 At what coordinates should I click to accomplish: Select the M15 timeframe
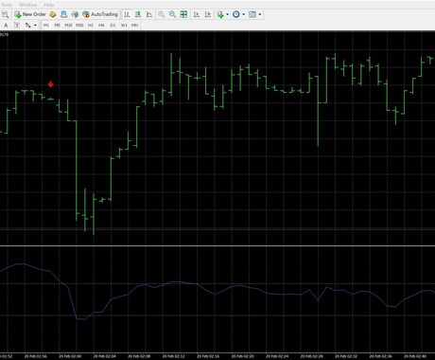[x=68, y=26]
